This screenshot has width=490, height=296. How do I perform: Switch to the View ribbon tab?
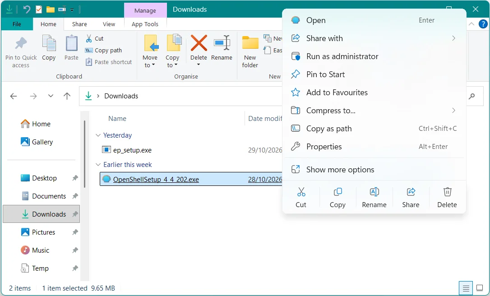(109, 24)
